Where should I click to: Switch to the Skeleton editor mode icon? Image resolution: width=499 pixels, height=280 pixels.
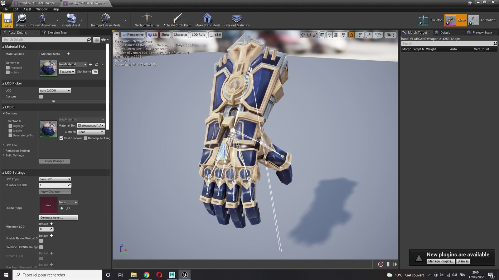[x=423, y=20]
